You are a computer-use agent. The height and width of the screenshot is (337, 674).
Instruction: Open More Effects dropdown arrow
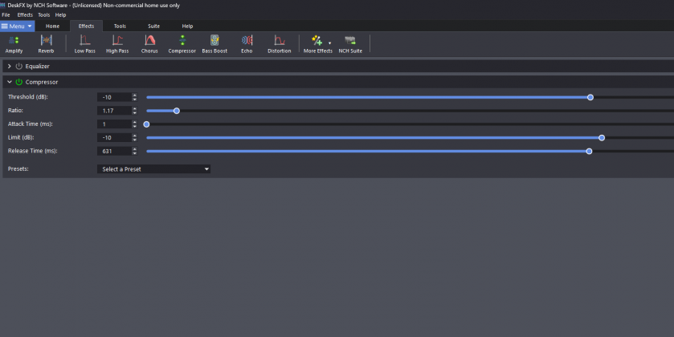[x=329, y=43]
